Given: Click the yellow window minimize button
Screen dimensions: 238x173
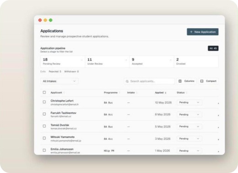Looking at the screenshot, I should (45, 20).
